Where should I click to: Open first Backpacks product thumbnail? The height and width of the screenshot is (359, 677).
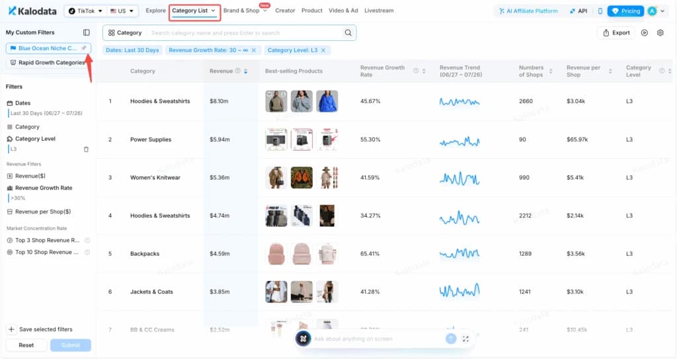[x=276, y=254]
